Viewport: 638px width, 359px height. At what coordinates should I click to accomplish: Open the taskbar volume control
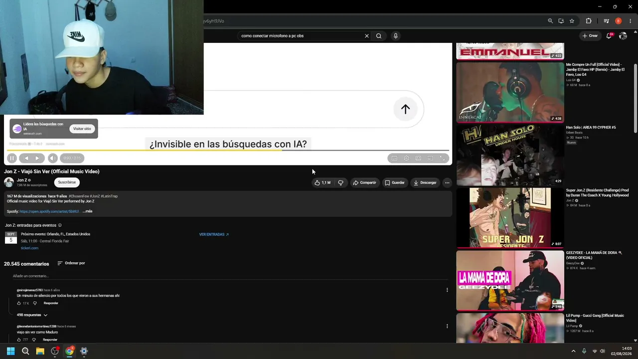click(603, 351)
